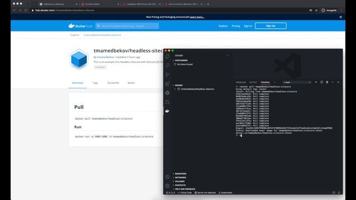Open the Dockerfile tab on Docker Hub

click(113, 83)
